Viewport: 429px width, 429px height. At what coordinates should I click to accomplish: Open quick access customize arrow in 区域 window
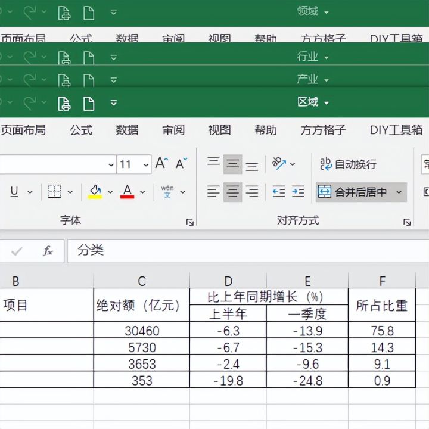114,103
